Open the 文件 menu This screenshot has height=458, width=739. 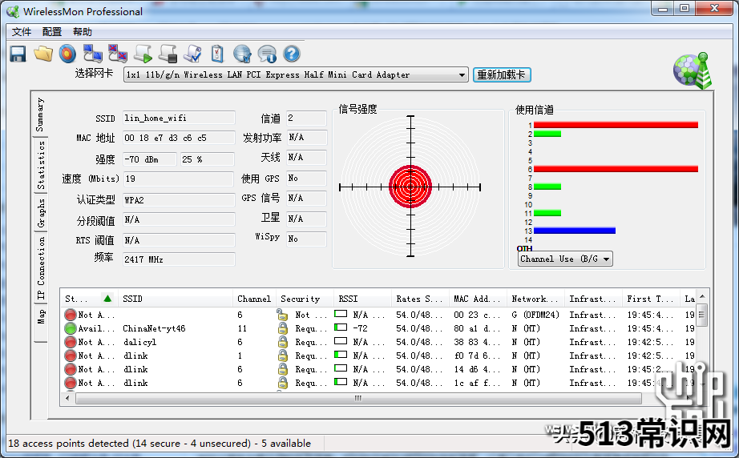21,31
